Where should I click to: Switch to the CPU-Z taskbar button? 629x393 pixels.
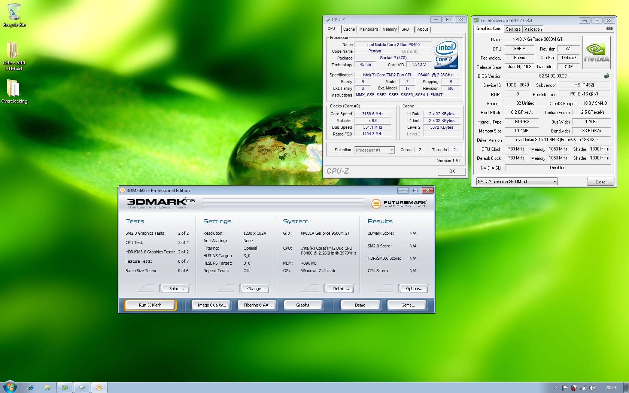click(x=82, y=387)
